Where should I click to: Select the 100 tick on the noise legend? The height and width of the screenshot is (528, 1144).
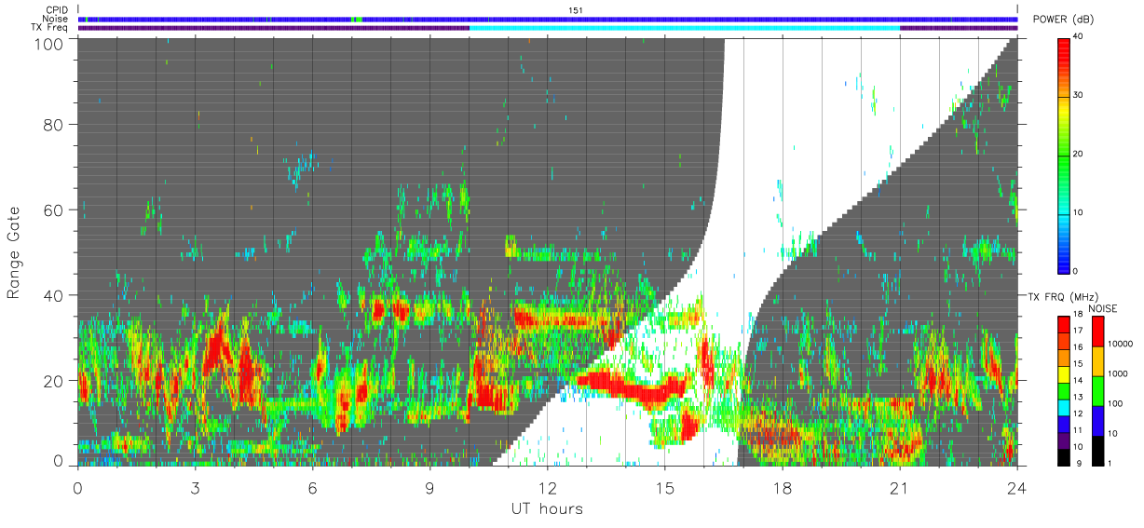point(1115,404)
